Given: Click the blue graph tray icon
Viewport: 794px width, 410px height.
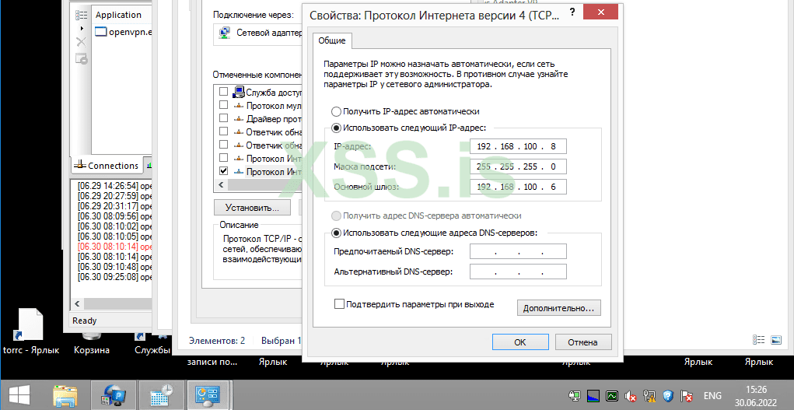Looking at the screenshot, I should (593, 396).
